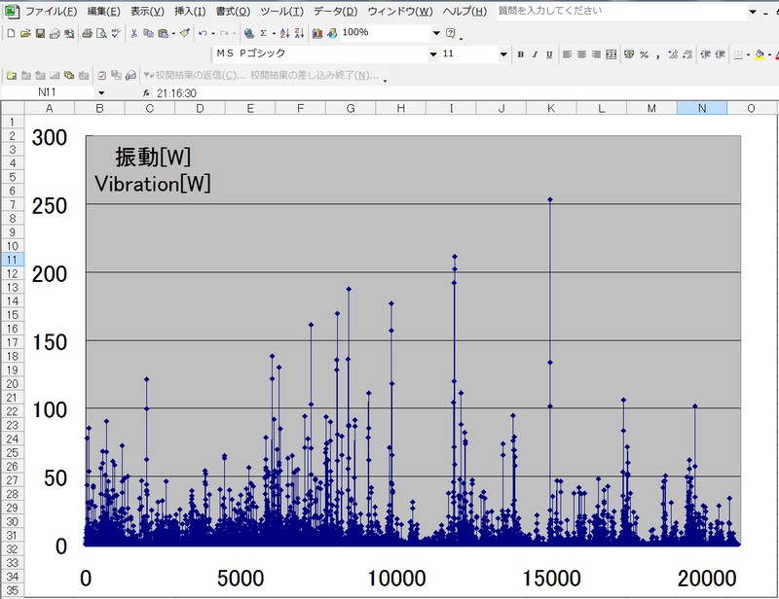Launch the Chart Wizard icon
Image resolution: width=779 pixels, height=599 pixels.
[x=317, y=33]
